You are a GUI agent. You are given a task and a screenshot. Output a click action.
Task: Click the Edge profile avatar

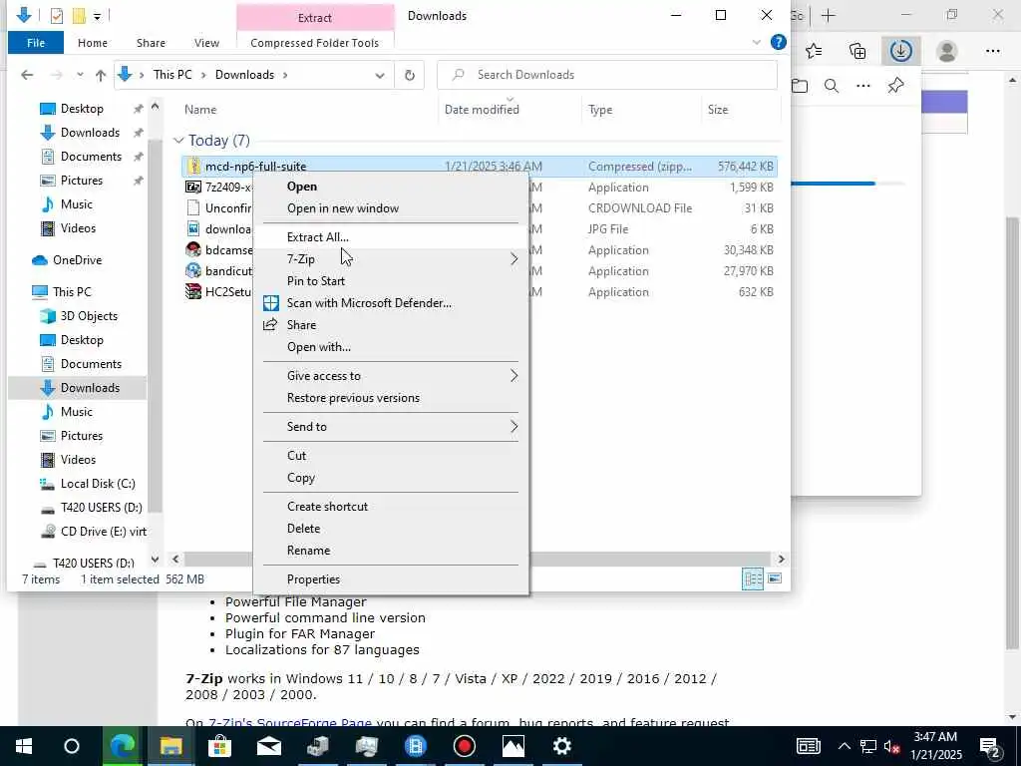coord(947,51)
